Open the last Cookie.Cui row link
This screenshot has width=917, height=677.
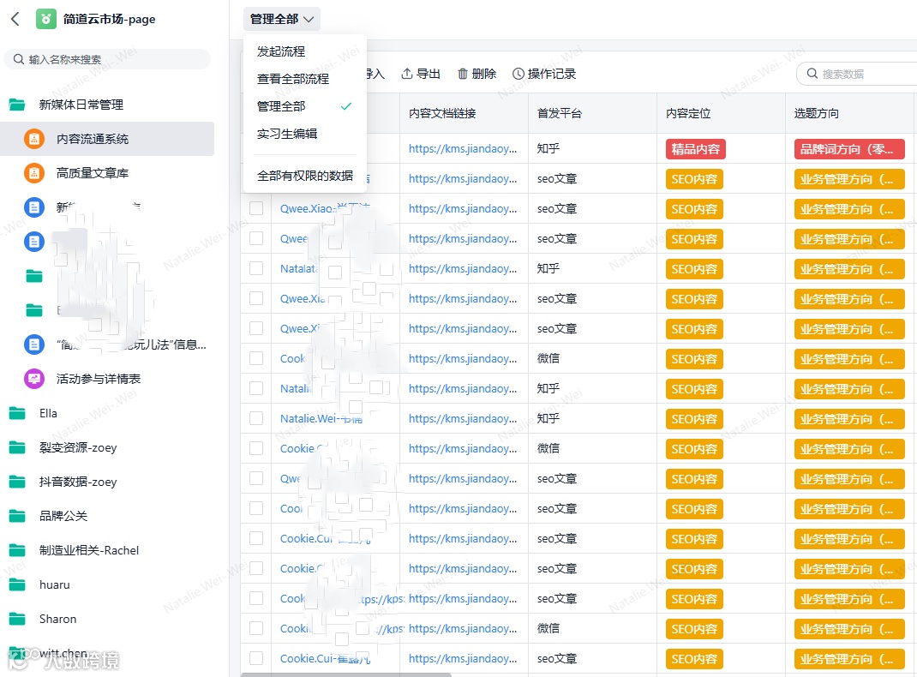pyautogui.click(x=325, y=658)
